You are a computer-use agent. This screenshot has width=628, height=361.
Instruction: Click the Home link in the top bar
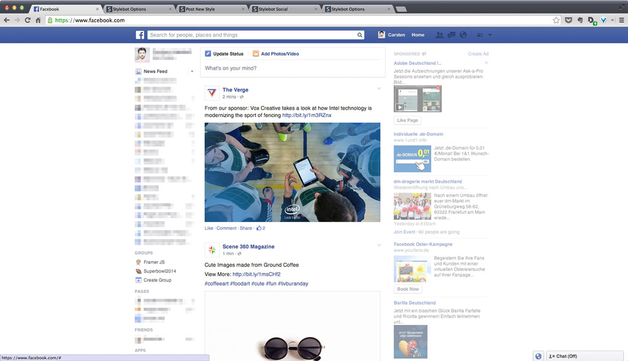418,35
